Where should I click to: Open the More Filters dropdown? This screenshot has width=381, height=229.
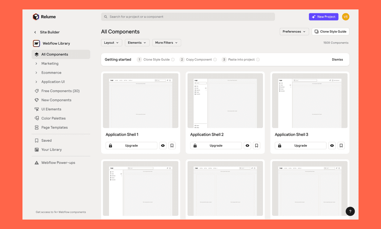click(166, 42)
